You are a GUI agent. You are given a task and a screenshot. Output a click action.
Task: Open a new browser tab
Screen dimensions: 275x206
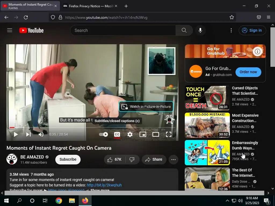126,6
